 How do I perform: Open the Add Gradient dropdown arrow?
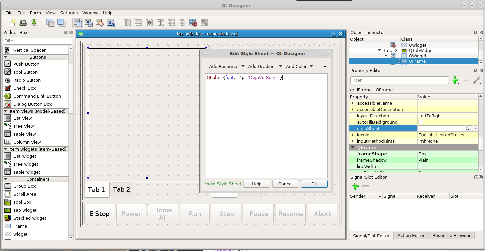[281, 66]
